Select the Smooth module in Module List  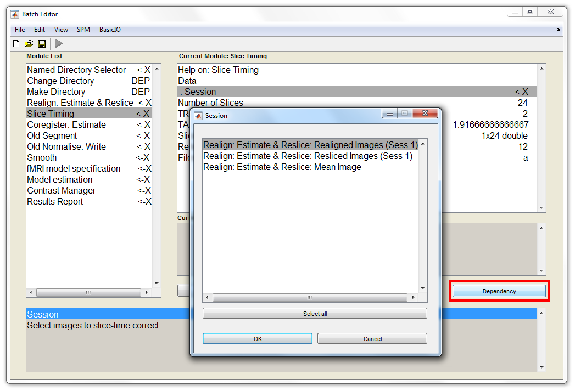[x=42, y=158]
